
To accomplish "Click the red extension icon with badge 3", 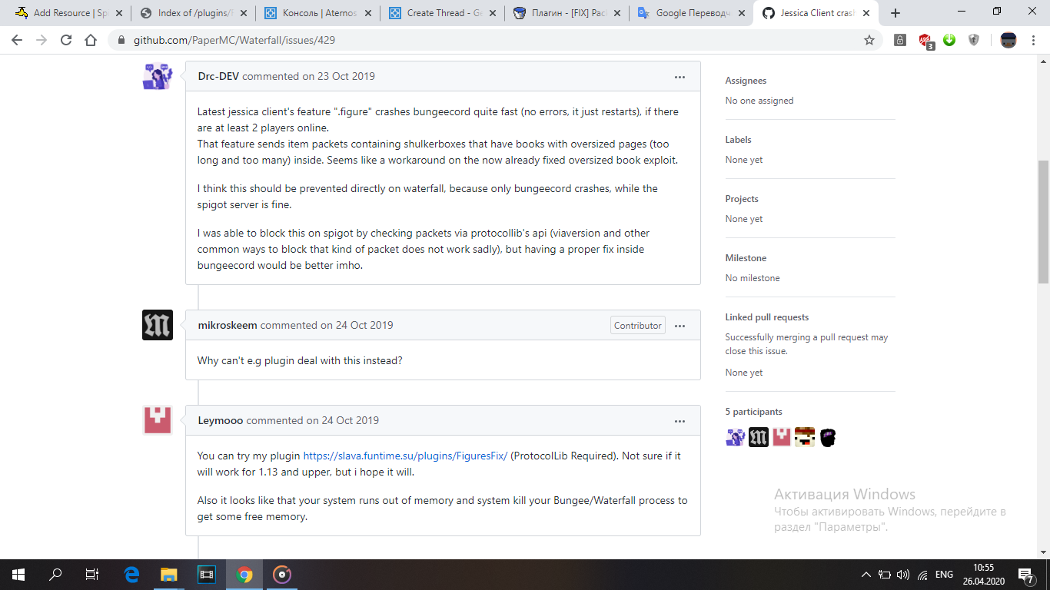I will coord(925,41).
